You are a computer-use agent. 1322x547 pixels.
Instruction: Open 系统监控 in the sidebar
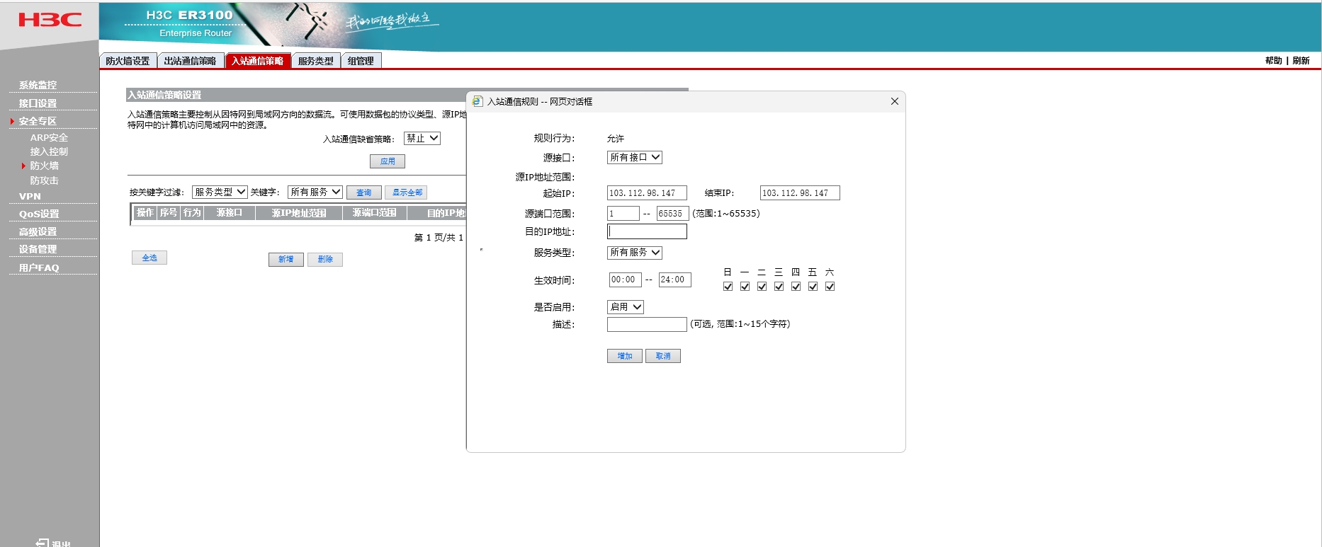click(38, 85)
